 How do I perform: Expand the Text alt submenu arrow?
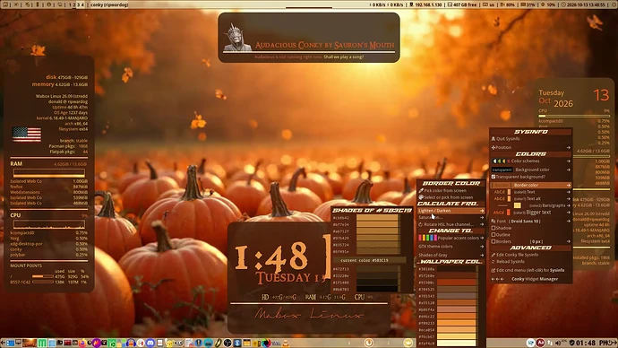pos(569,199)
